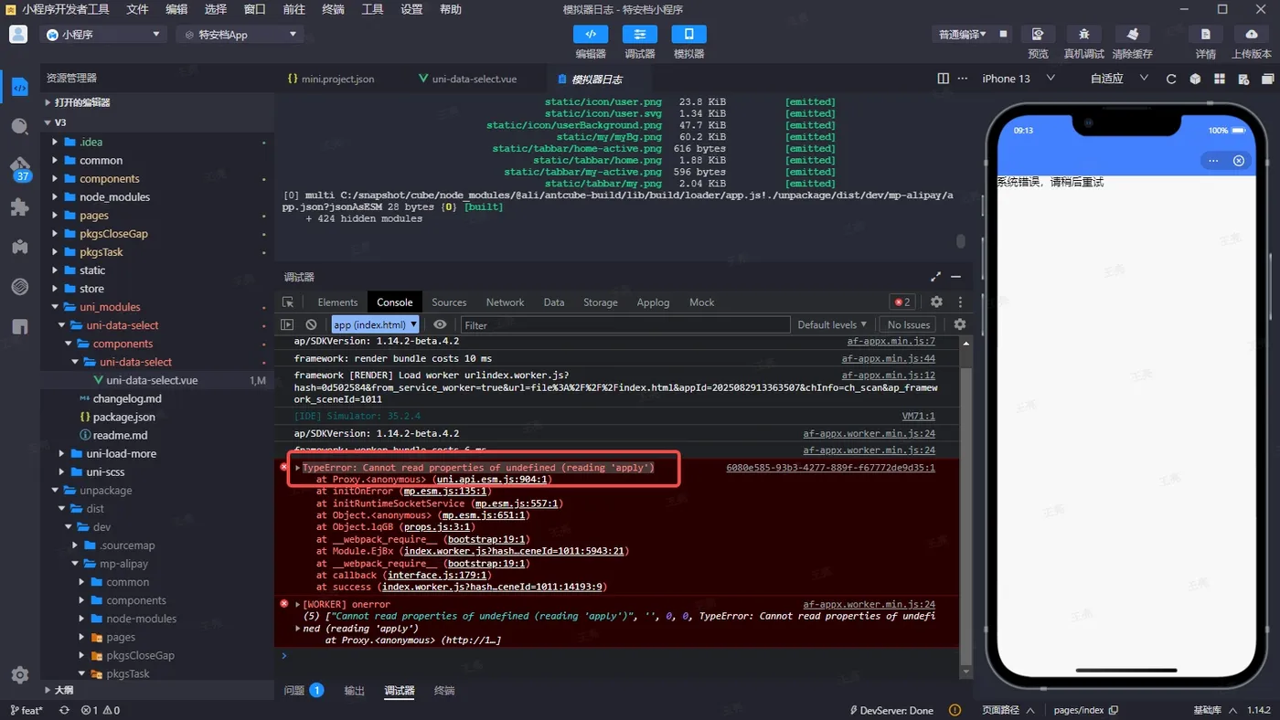Select uni-data-select.vue in the file tree
This screenshot has height=720, width=1280.
pyautogui.click(x=152, y=380)
